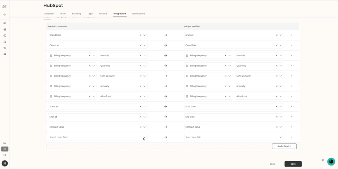Screen dimensions: 338x169
Task: Clear the left Monthly value selection
Action: click(140, 55)
